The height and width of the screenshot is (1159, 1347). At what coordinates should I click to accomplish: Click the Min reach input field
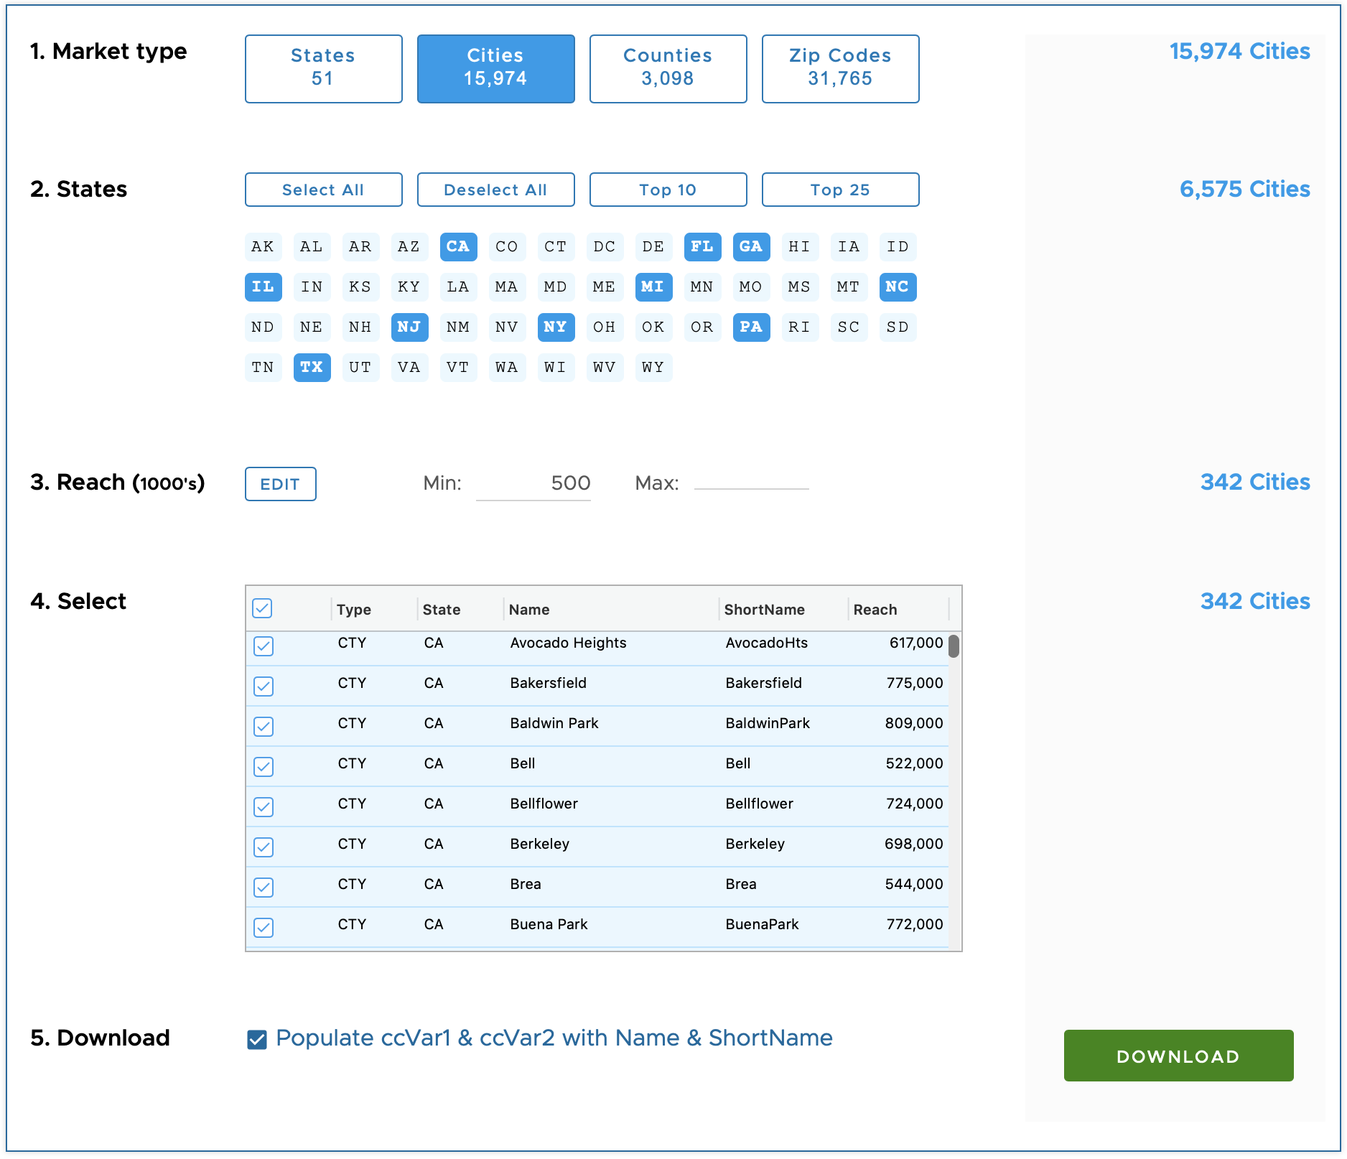click(x=533, y=483)
